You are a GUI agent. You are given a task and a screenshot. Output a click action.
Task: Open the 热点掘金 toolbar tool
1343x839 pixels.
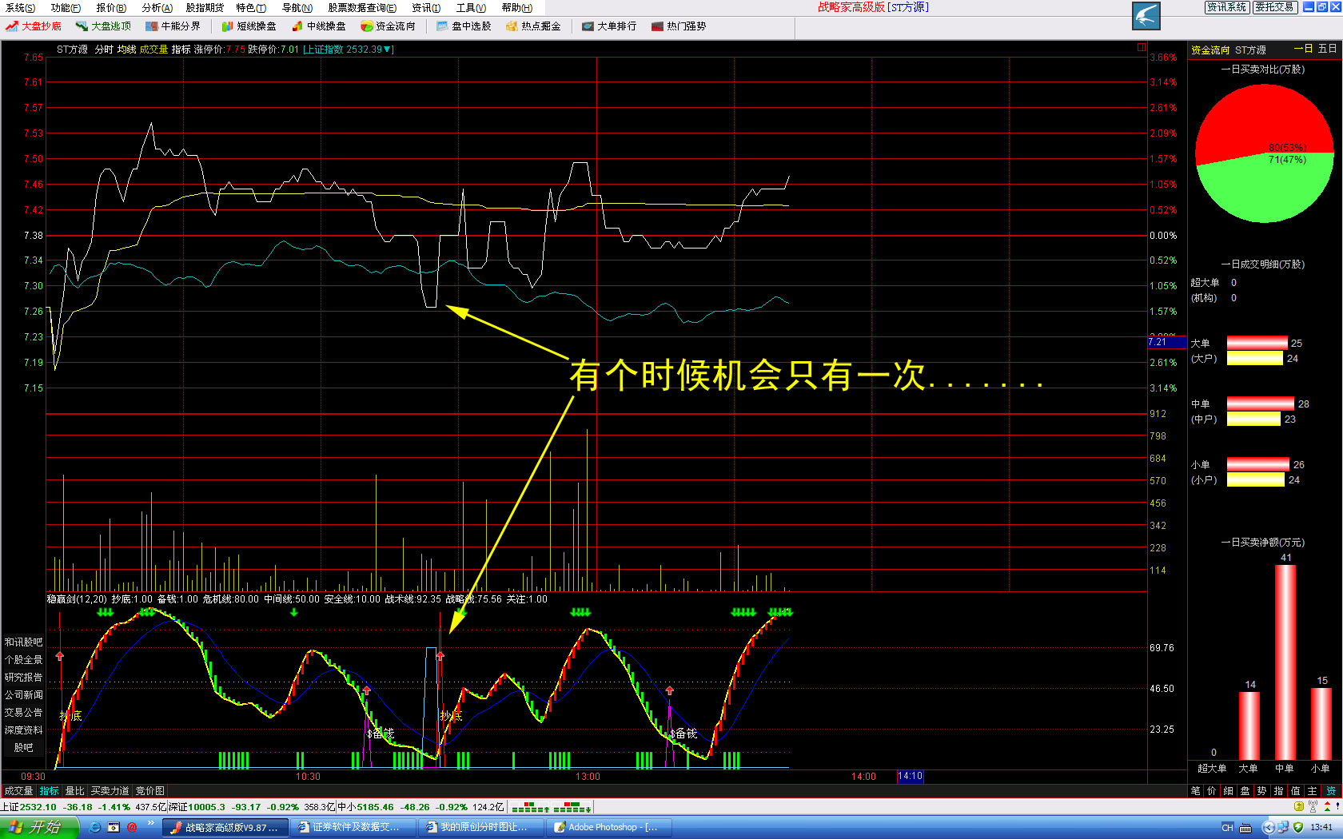tap(533, 26)
